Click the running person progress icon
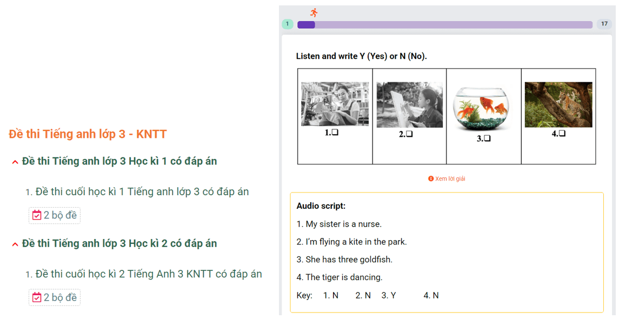 click(x=314, y=12)
